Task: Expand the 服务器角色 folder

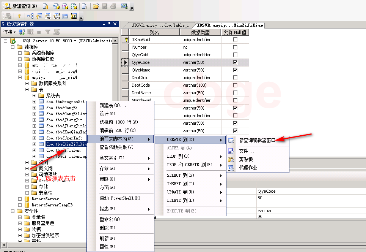Action: point(20,223)
